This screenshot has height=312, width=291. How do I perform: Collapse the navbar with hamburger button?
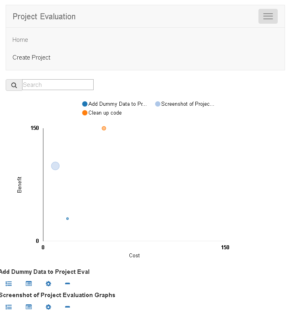pyautogui.click(x=268, y=16)
